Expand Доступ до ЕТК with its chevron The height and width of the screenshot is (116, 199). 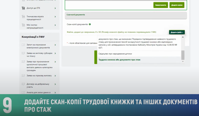click(55, 8)
